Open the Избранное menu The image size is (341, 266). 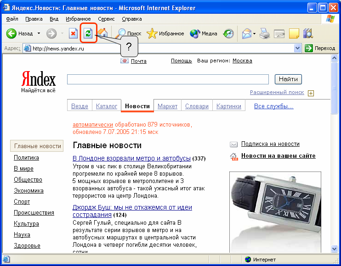78,19
